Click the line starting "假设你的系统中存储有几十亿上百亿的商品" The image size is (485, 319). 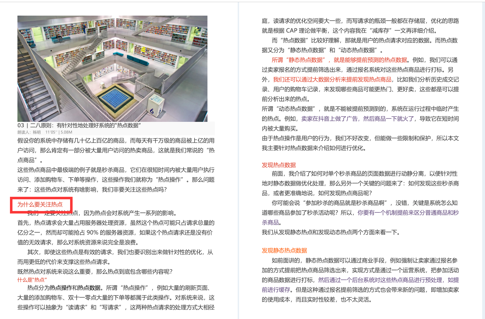[116, 141]
